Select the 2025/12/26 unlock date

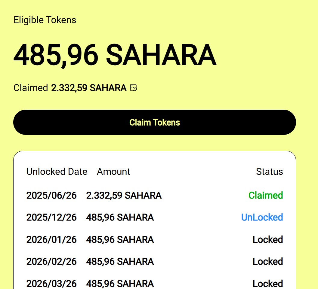click(x=51, y=218)
